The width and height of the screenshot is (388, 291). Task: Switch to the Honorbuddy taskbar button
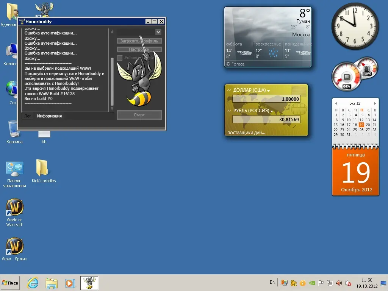click(x=89, y=283)
